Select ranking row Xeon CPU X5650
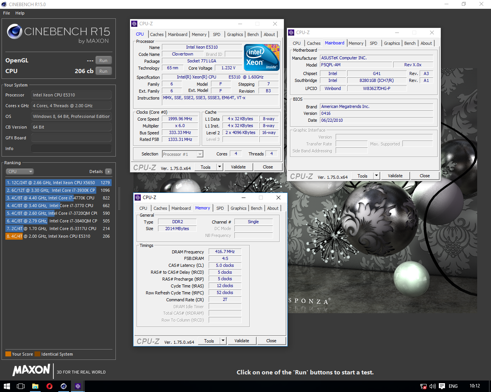Viewport: 491px width, 392px height. click(x=58, y=183)
